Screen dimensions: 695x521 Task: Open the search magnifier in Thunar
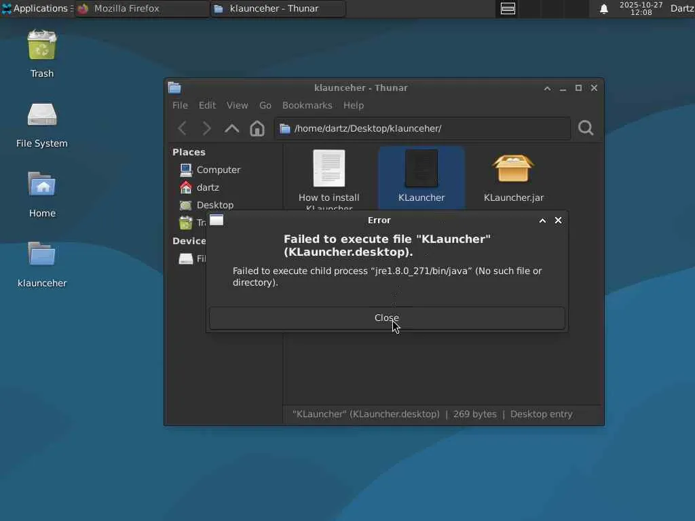point(586,128)
